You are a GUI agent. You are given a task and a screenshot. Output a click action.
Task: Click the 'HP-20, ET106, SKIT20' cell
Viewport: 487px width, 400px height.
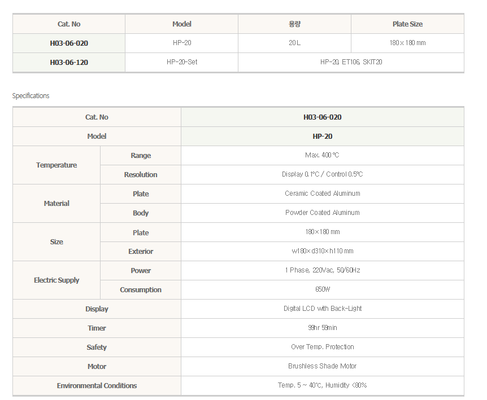tap(351, 62)
